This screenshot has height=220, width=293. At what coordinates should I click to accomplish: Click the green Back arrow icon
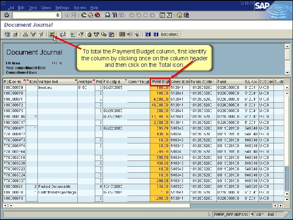tap(84, 15)
